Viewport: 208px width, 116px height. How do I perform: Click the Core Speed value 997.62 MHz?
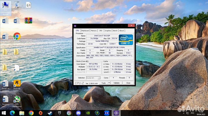(93, 64)
